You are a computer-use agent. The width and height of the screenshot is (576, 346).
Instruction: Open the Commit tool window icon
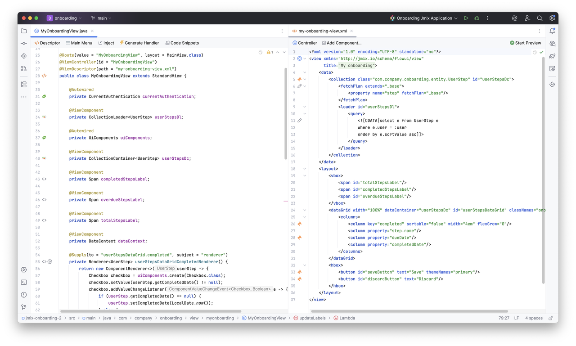click(24, 44)
